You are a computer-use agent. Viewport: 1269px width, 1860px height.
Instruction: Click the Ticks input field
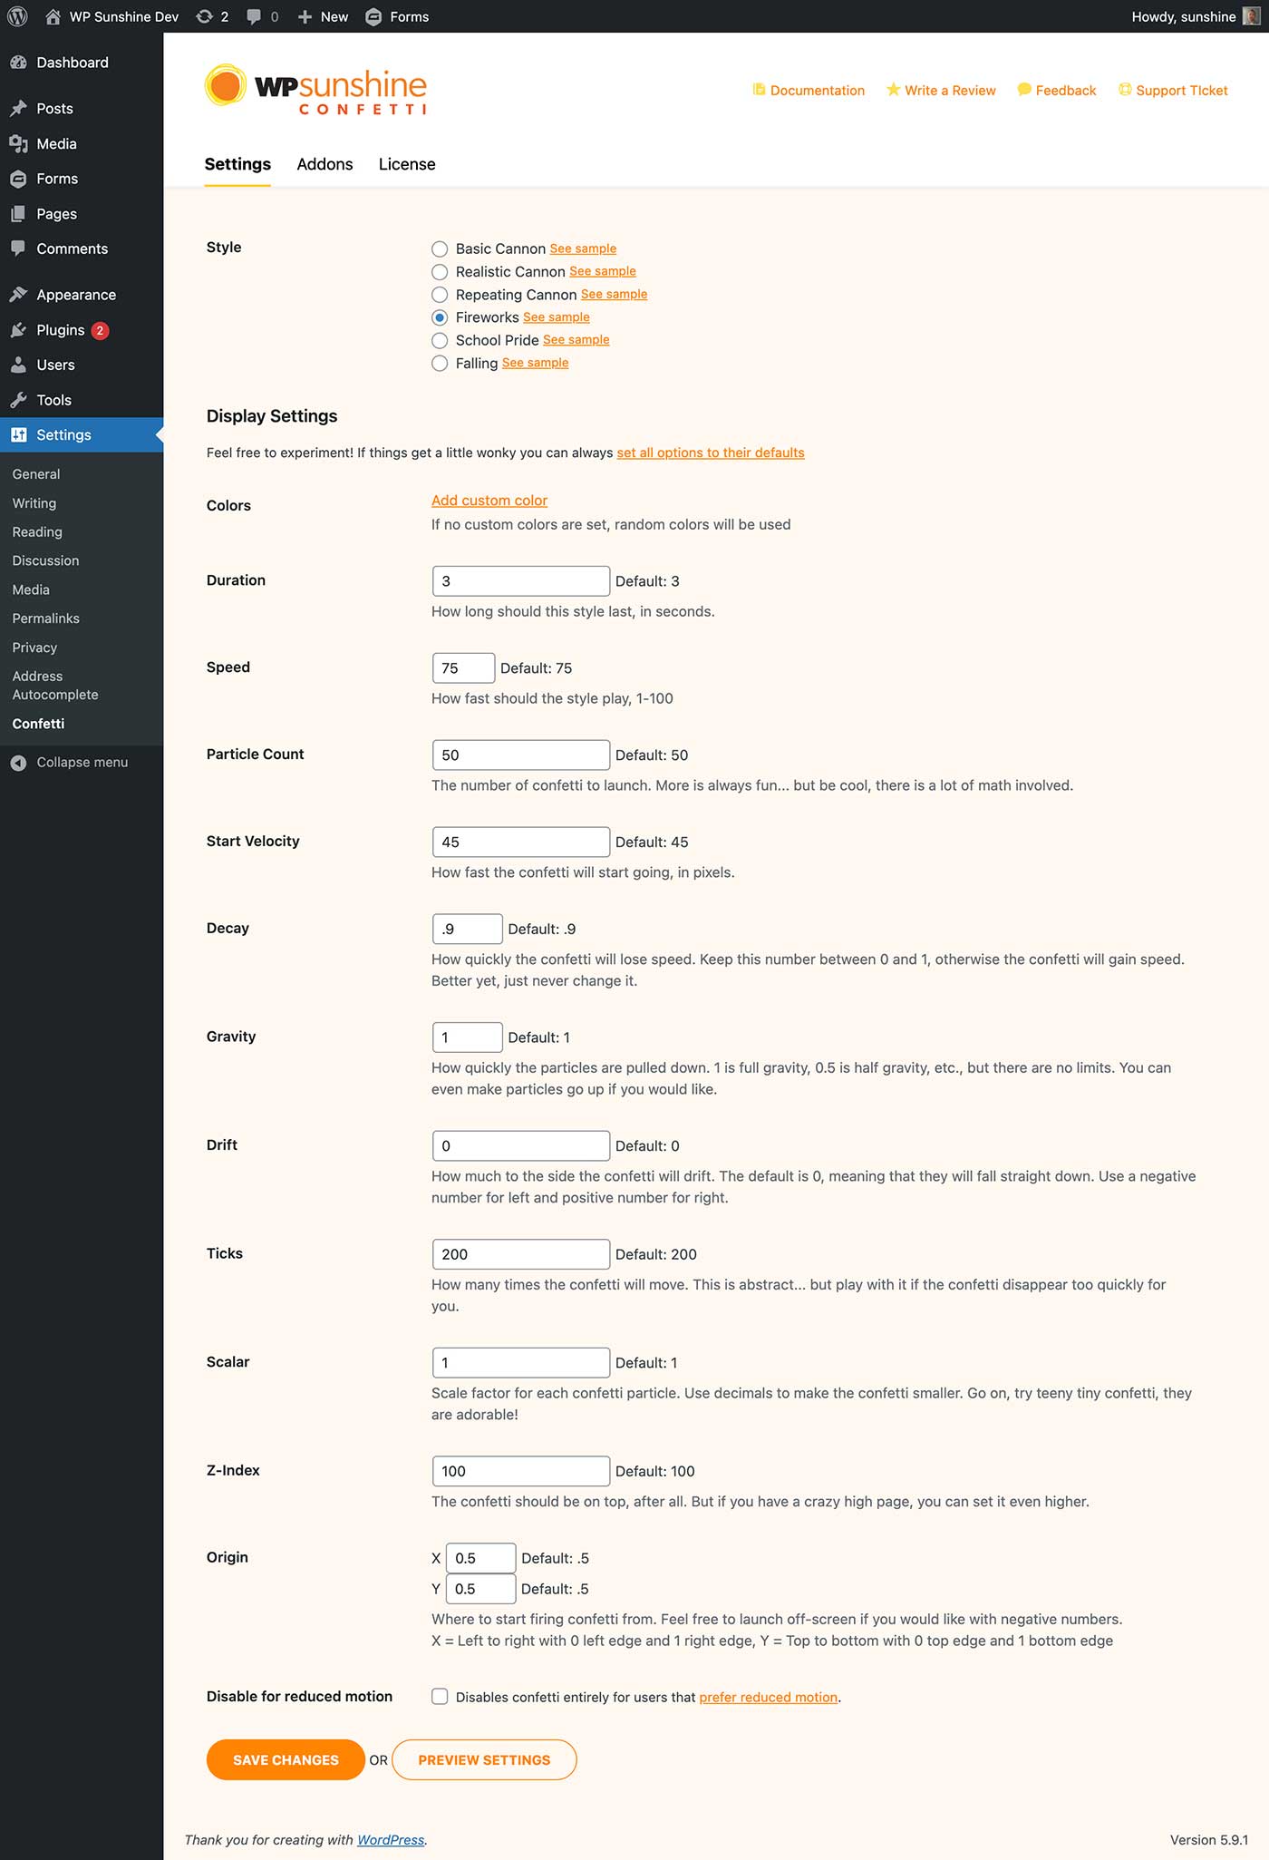[x=521, y=1254]
